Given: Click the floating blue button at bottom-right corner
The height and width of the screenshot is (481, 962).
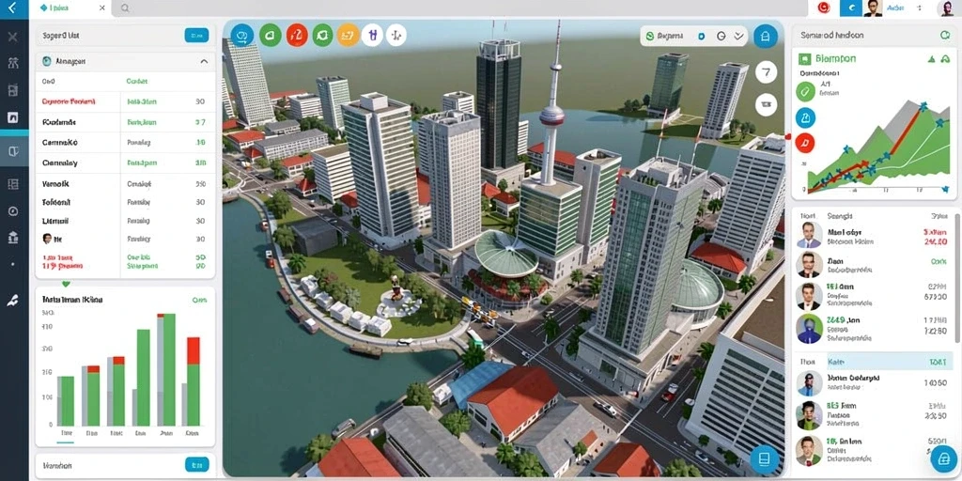Looking at the screenshot, I should click(x=943, y=458).
